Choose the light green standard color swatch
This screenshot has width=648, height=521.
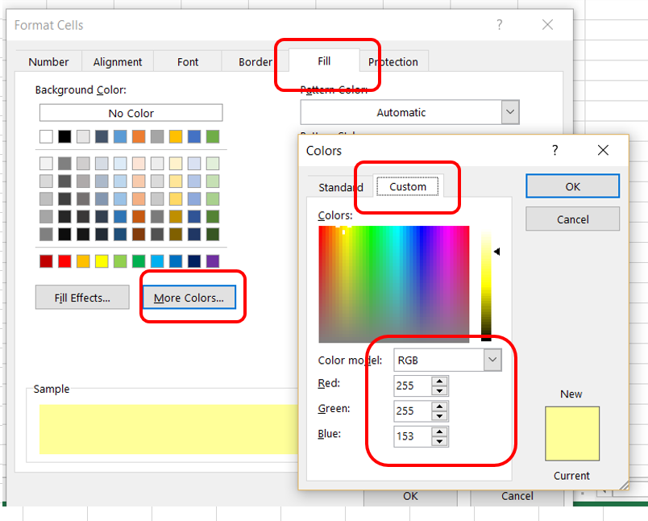coord(120,261)
